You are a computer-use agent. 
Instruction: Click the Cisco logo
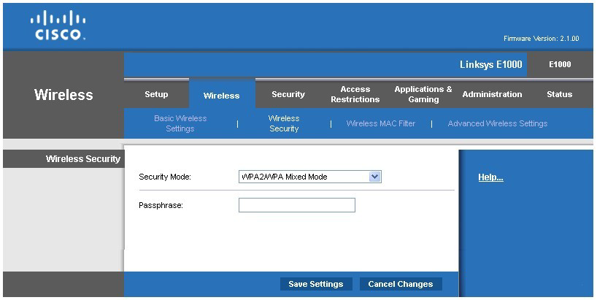[x=57, y=26]
